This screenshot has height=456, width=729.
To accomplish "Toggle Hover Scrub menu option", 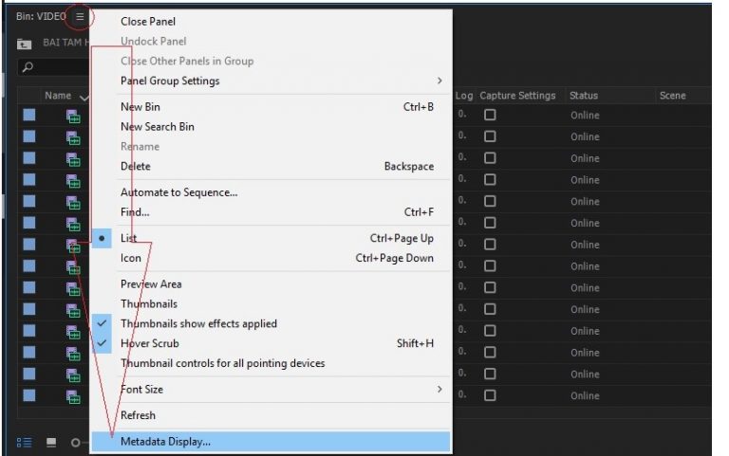I will pyautogui.click(x=149, y=343).
